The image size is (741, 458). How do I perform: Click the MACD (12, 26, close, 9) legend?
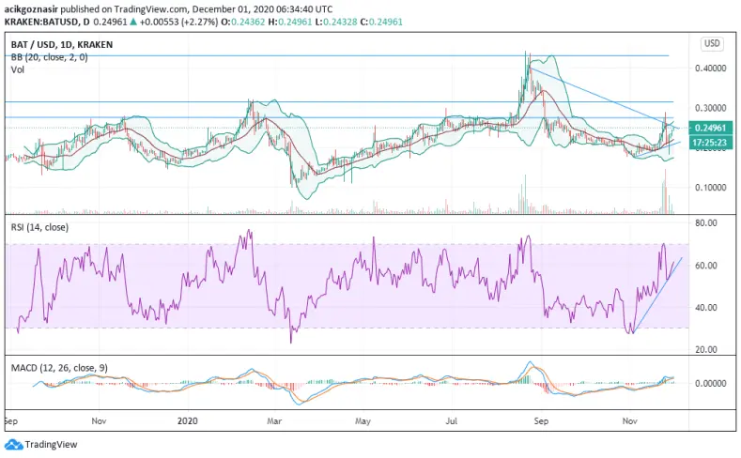pos(59,368)
